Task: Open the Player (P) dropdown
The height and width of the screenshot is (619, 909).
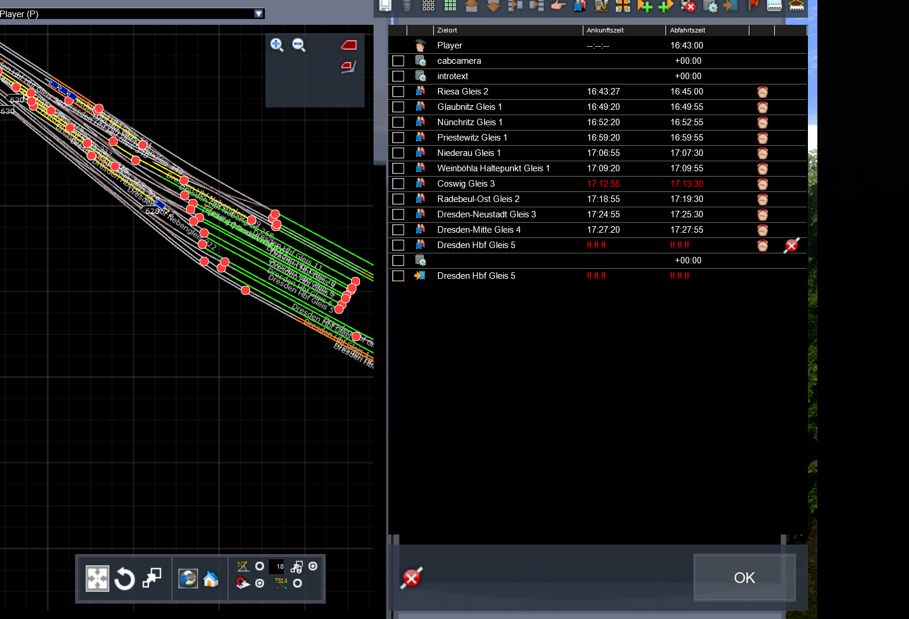Action: tap(258, 14)
